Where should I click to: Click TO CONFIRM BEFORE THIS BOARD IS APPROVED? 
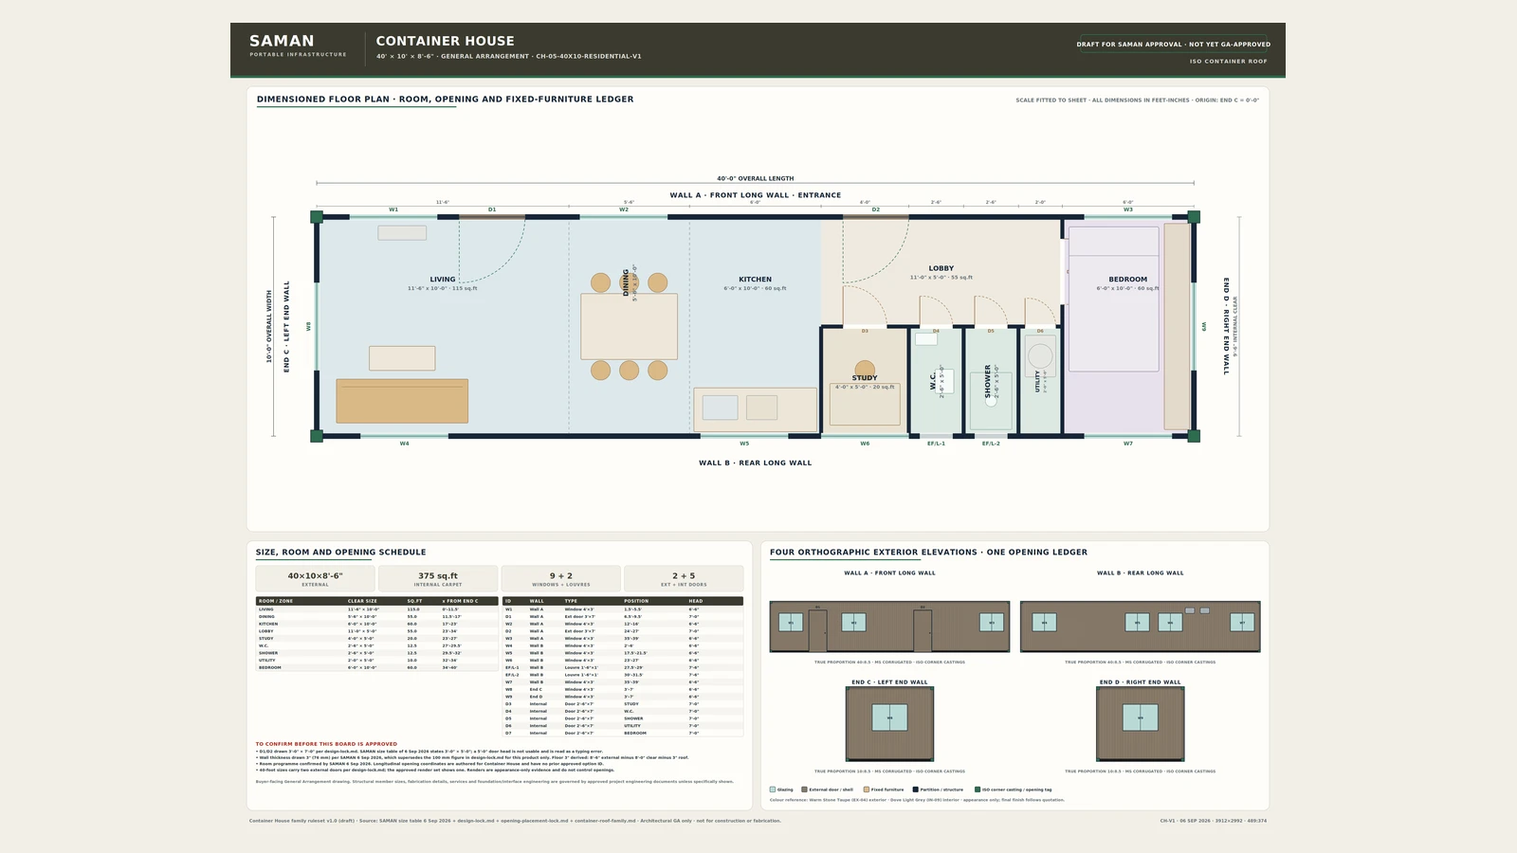(326, 744)
